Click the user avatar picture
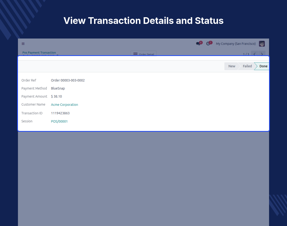Image resolution: width=287 pixels, height=226 pixels. [262, 44]
